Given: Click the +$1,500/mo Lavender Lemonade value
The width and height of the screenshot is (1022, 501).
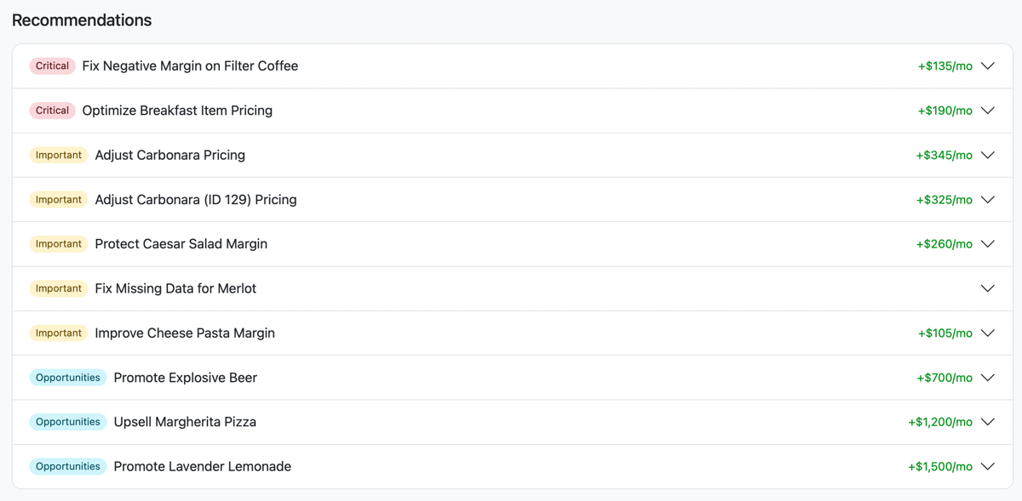Looking at the screenshot, I should (940, 466).
